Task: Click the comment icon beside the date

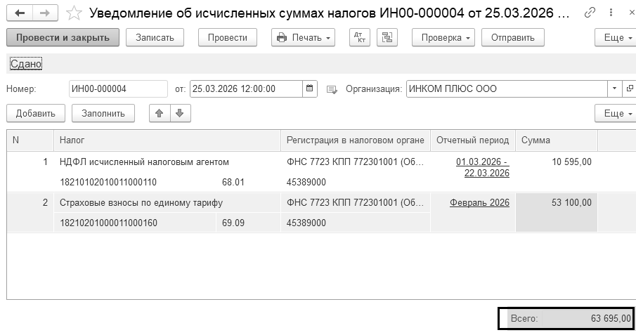Action: [332, 89]
